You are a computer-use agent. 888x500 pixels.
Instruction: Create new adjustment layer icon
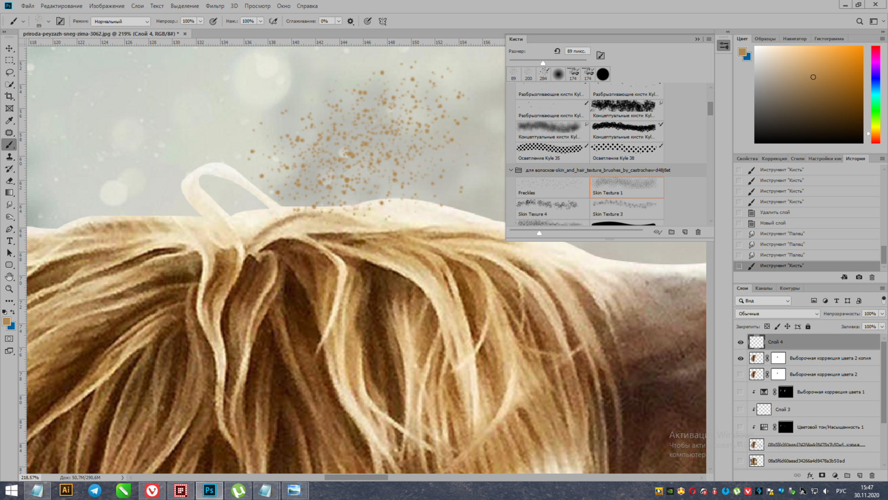tap(835, 476)
